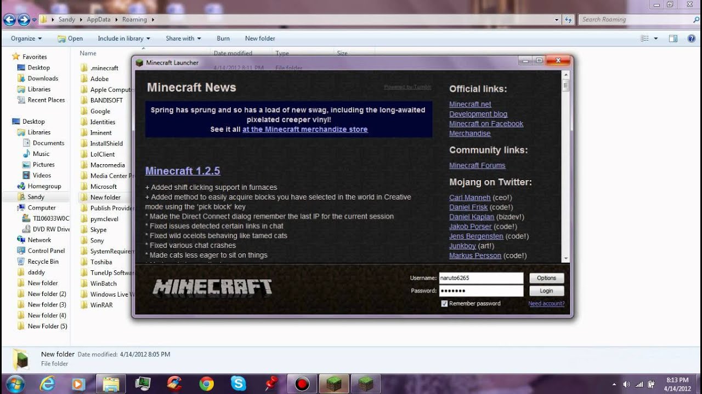Select the .minecraft folder icon
Screen dimensions: 702x394
coord(84,68)
